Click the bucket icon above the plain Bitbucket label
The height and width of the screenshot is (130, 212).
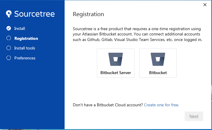[158, 59]
